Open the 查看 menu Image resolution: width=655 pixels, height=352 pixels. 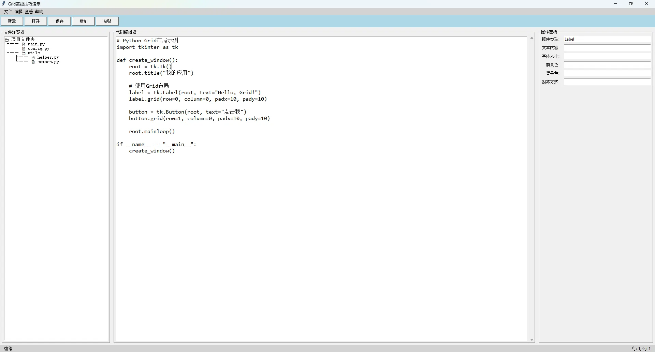29,12
